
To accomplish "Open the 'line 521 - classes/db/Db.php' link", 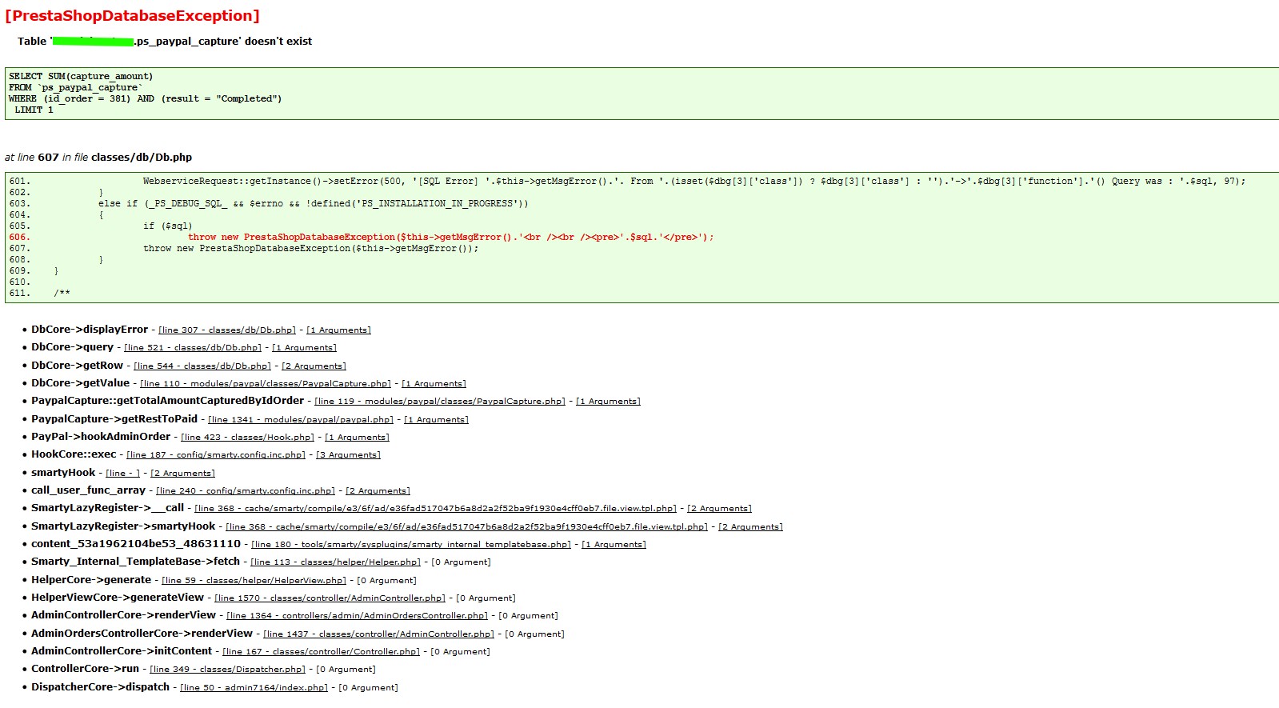I will pos(193,348).
